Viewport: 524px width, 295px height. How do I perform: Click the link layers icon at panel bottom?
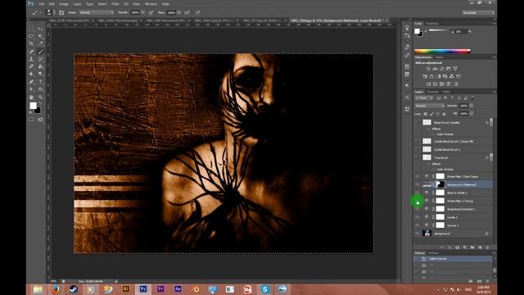click(442, 247)
